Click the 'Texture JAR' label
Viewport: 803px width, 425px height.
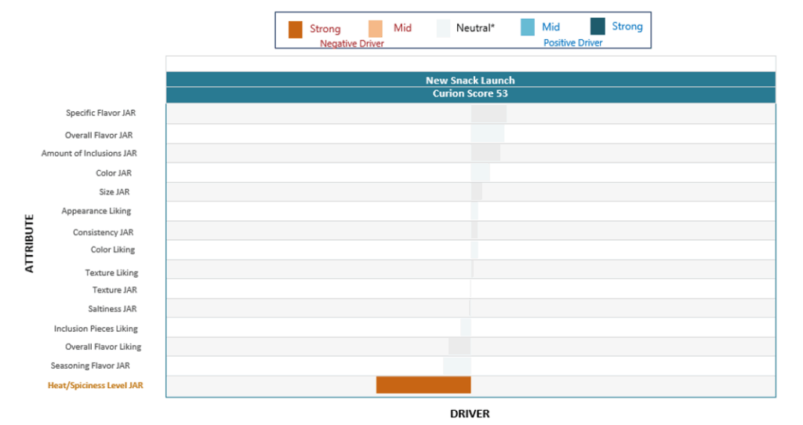(x=114, y=290)
